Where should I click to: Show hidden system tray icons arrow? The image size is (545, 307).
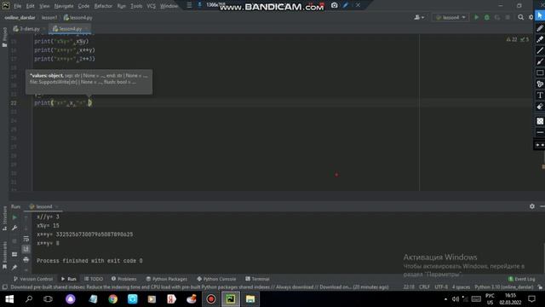point(445,299)
